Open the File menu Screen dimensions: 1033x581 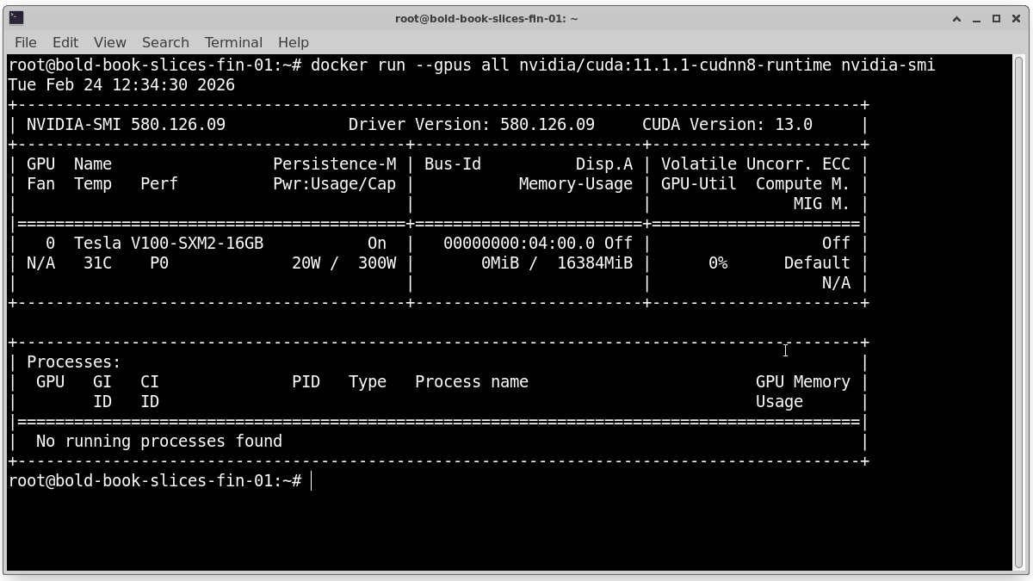(x=26, y=42)
